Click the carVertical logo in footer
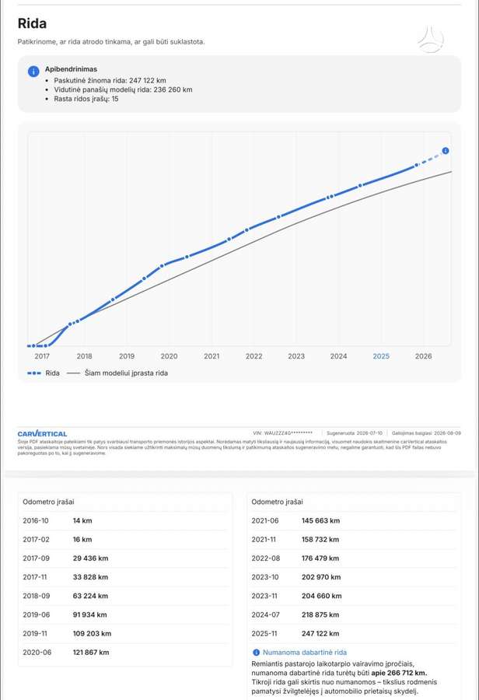This screenshot has height=700, width=479. click(43, 433)
